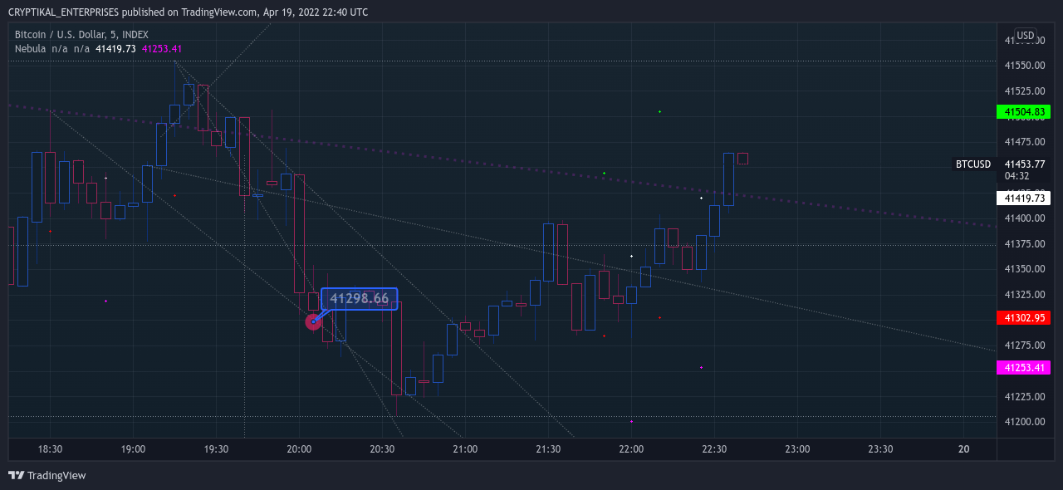Click the 41400.00 price axis label
The image size is (1063, 490).
click(x=1025, y=218)
